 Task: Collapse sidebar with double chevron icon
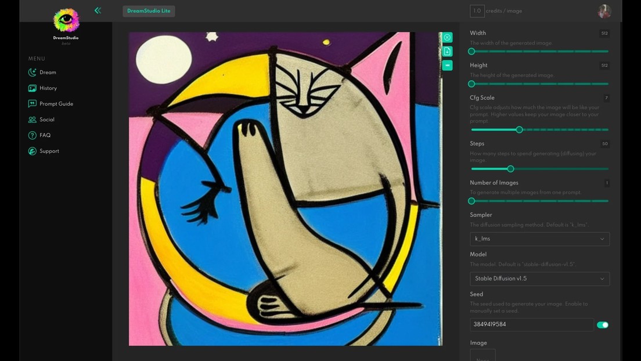coord(98,10)
